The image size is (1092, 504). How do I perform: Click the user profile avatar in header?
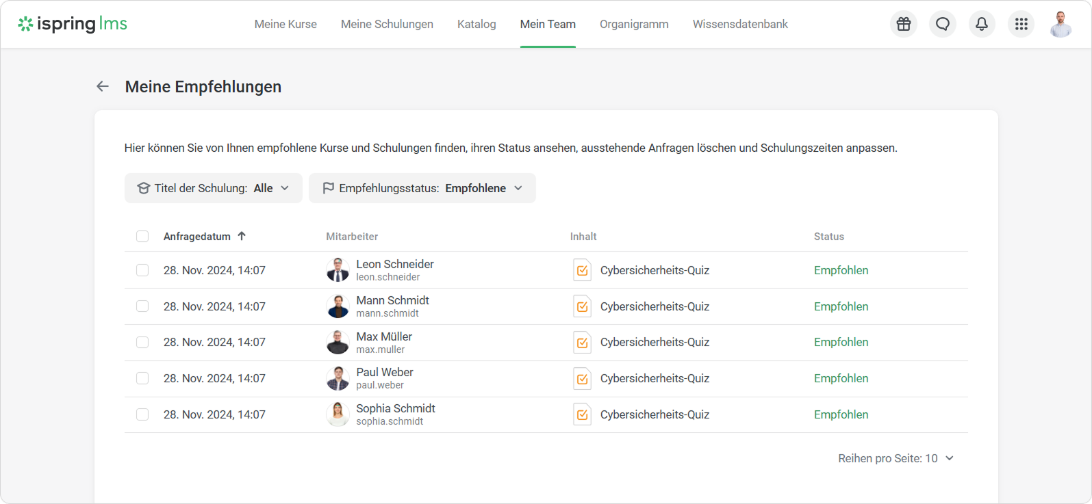pyautogui.click(x=1061, y=25)
